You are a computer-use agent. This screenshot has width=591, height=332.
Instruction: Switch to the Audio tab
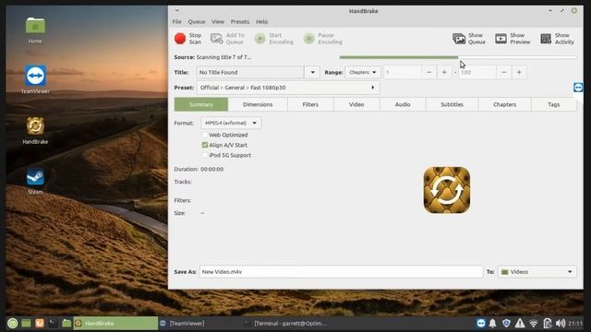click(403, 104)
